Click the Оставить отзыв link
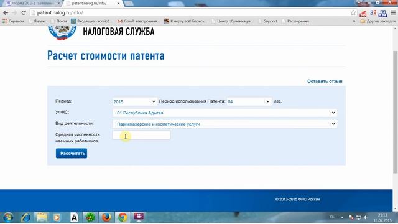 point(325,82)
